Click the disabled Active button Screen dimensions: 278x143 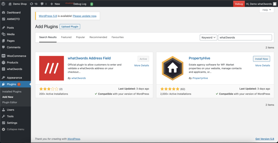[143, 59]
